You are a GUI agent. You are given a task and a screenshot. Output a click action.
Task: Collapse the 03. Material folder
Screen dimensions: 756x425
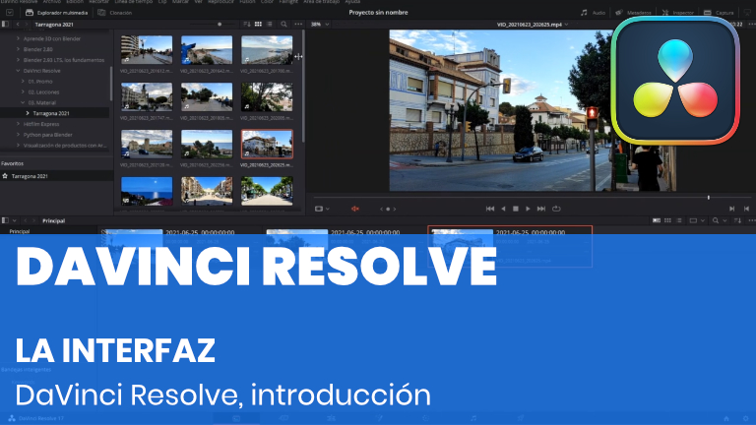click(x=23, y=102)
